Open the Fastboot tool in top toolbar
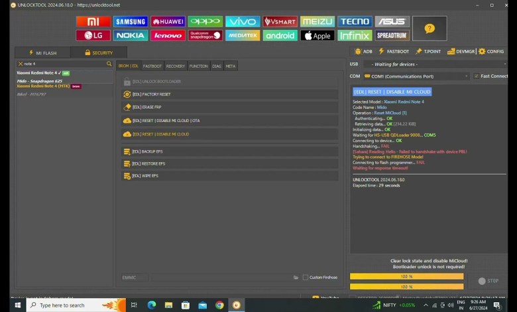Screen dimensions: 517x312 click(x=394, y=52)
